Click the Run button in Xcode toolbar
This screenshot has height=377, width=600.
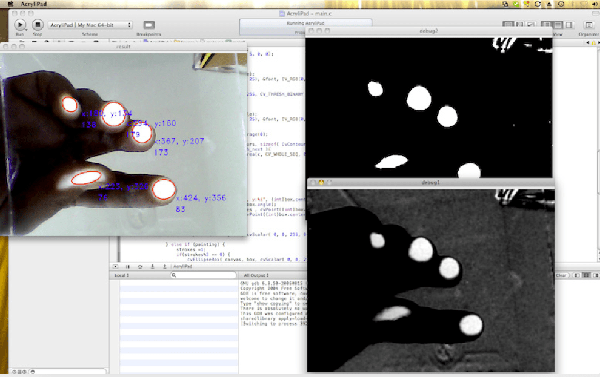click(20, 25)
